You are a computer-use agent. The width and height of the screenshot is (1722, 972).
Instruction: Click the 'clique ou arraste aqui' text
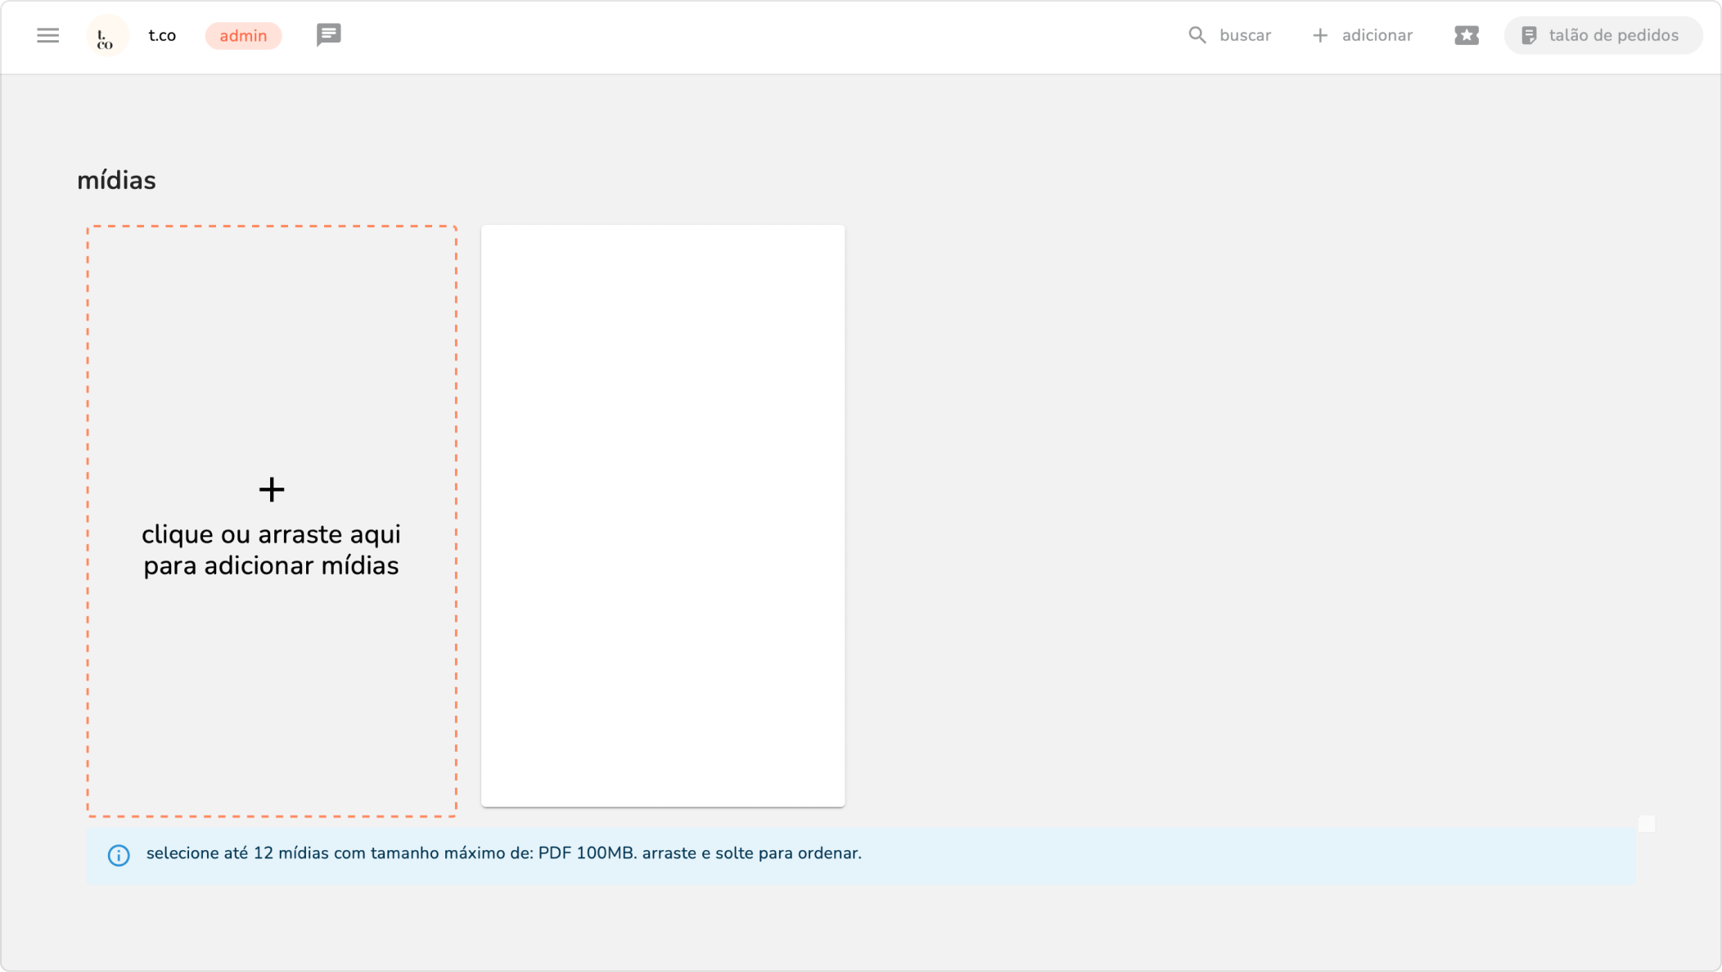tap(271, 534)
